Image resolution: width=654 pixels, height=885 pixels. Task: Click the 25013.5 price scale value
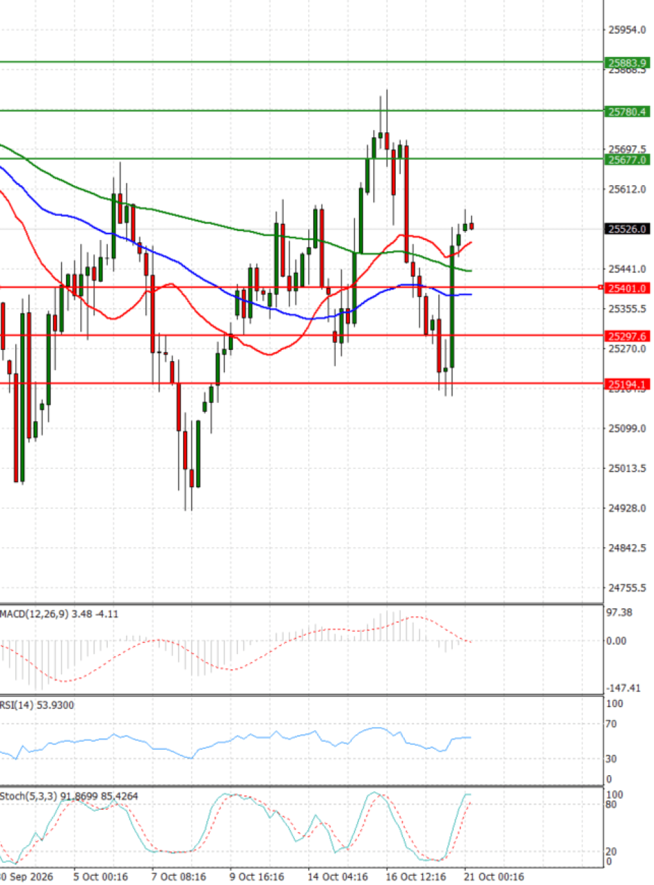(627, 468)
